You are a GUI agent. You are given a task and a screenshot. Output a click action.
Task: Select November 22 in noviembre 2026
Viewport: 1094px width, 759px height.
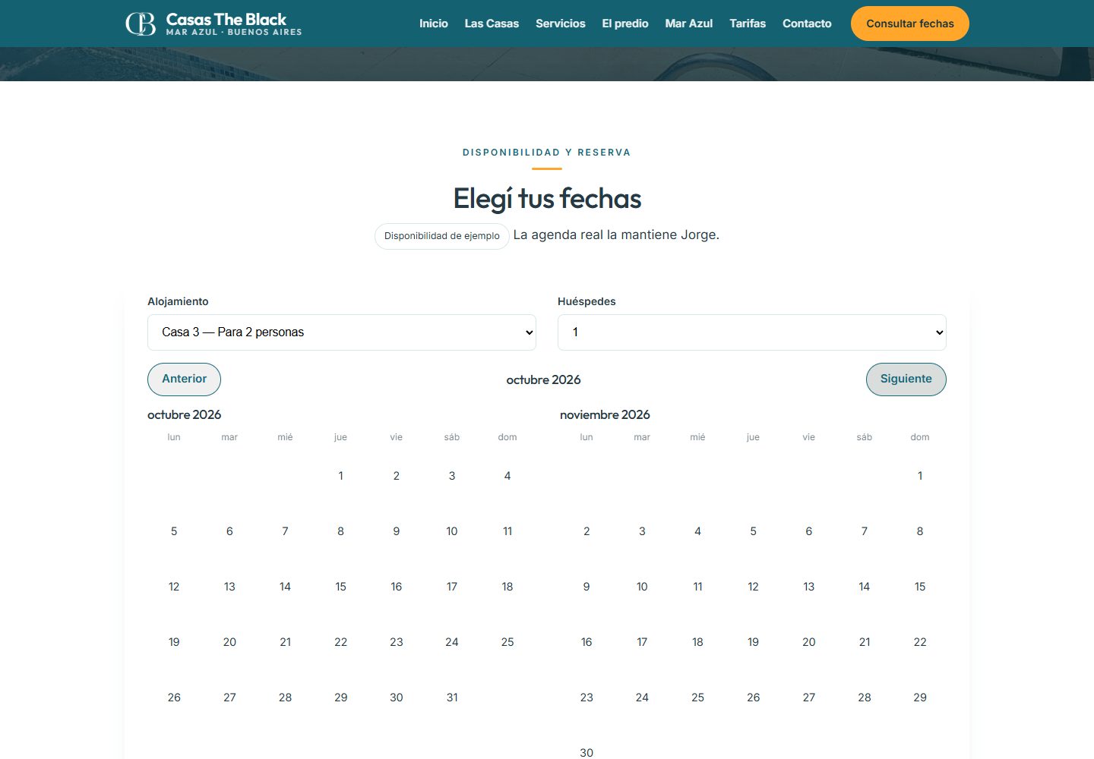(920, 642)
